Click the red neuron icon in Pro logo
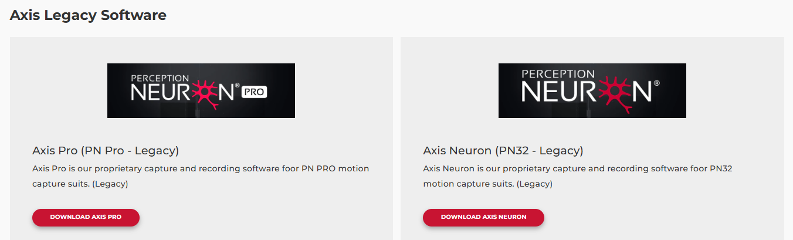 pyautogui.click(x=205, y=94)
